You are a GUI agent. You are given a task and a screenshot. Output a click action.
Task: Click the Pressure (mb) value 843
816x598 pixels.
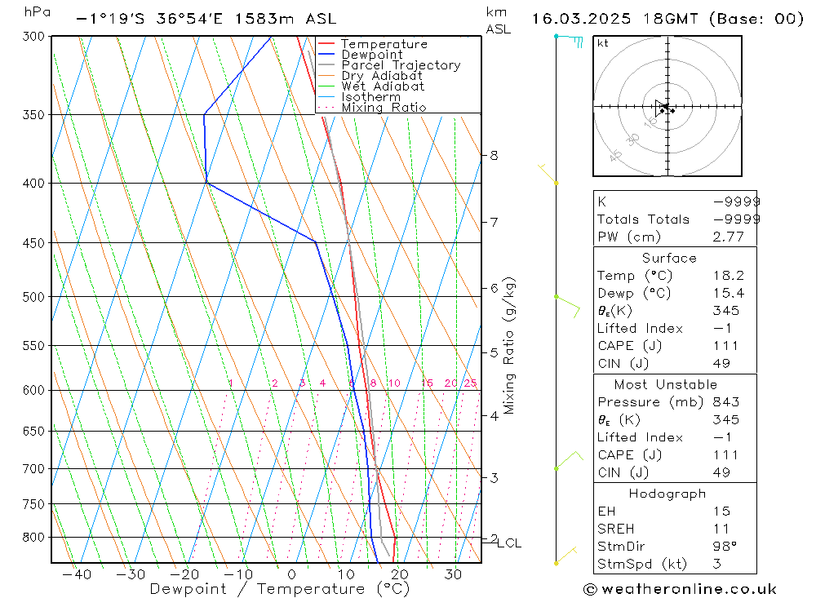726,401
